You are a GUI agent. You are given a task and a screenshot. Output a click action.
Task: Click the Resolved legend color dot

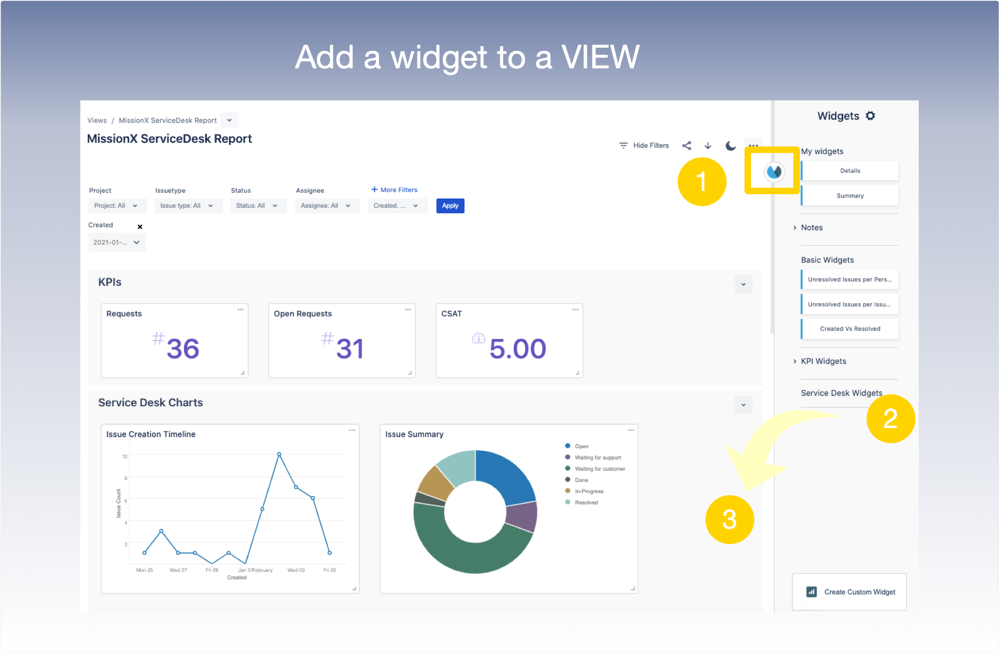point(568,502)
